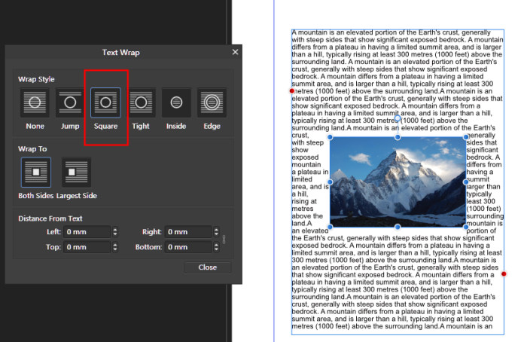
Task: Click the 'Inside' label under wrap style
Action: coord(176,126)
